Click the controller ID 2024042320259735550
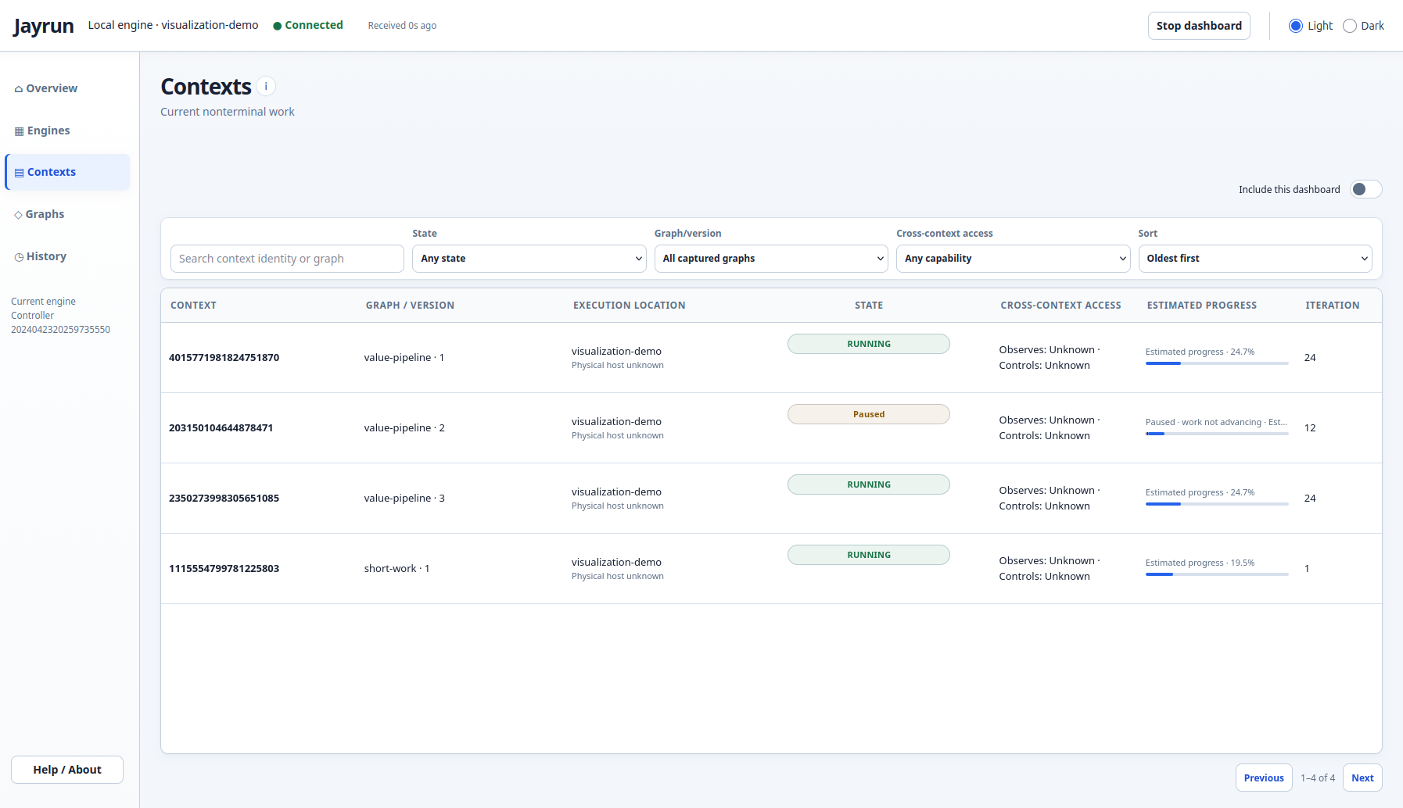This screenshot has height=808, width=1403. pos(60,330)
